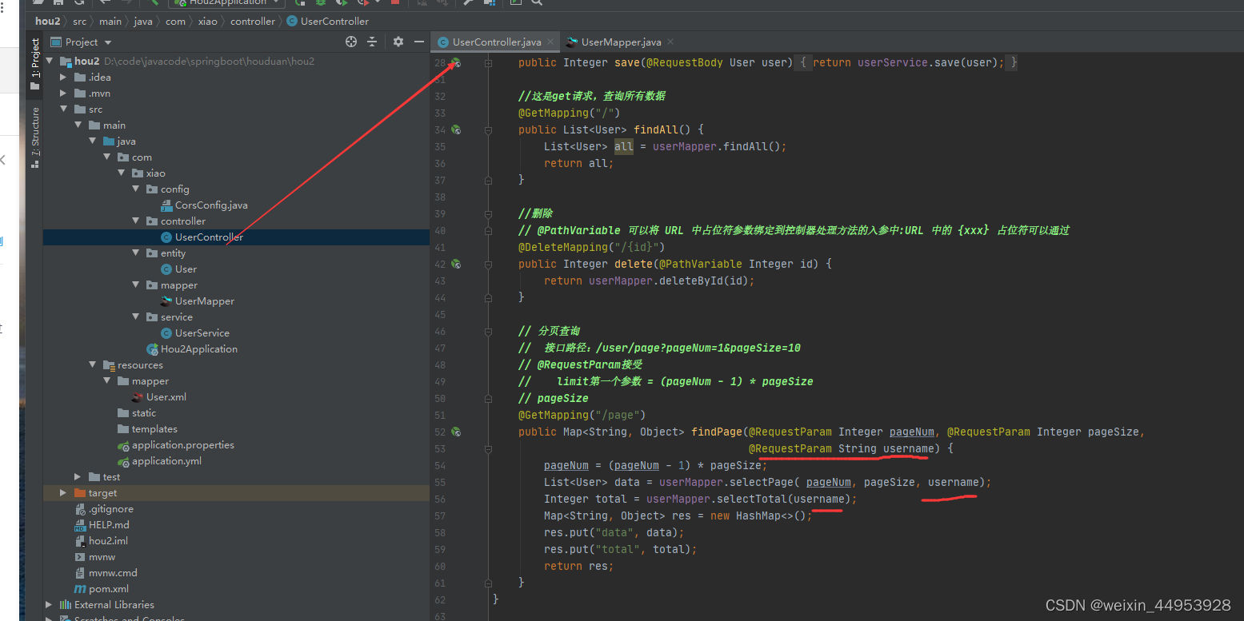This screenshot has height=621, width=1244.
Task: Collapse the controller package
Action: click(136, 221)
